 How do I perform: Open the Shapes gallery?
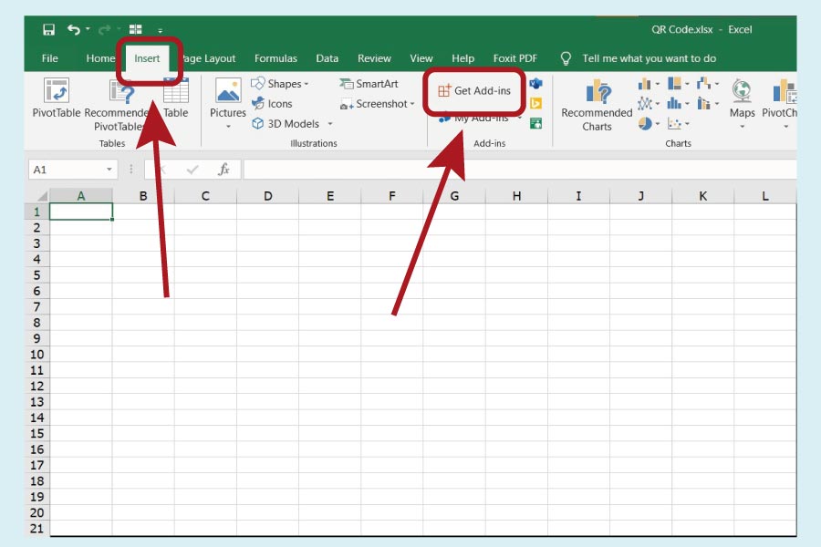(x=279, y=84)
